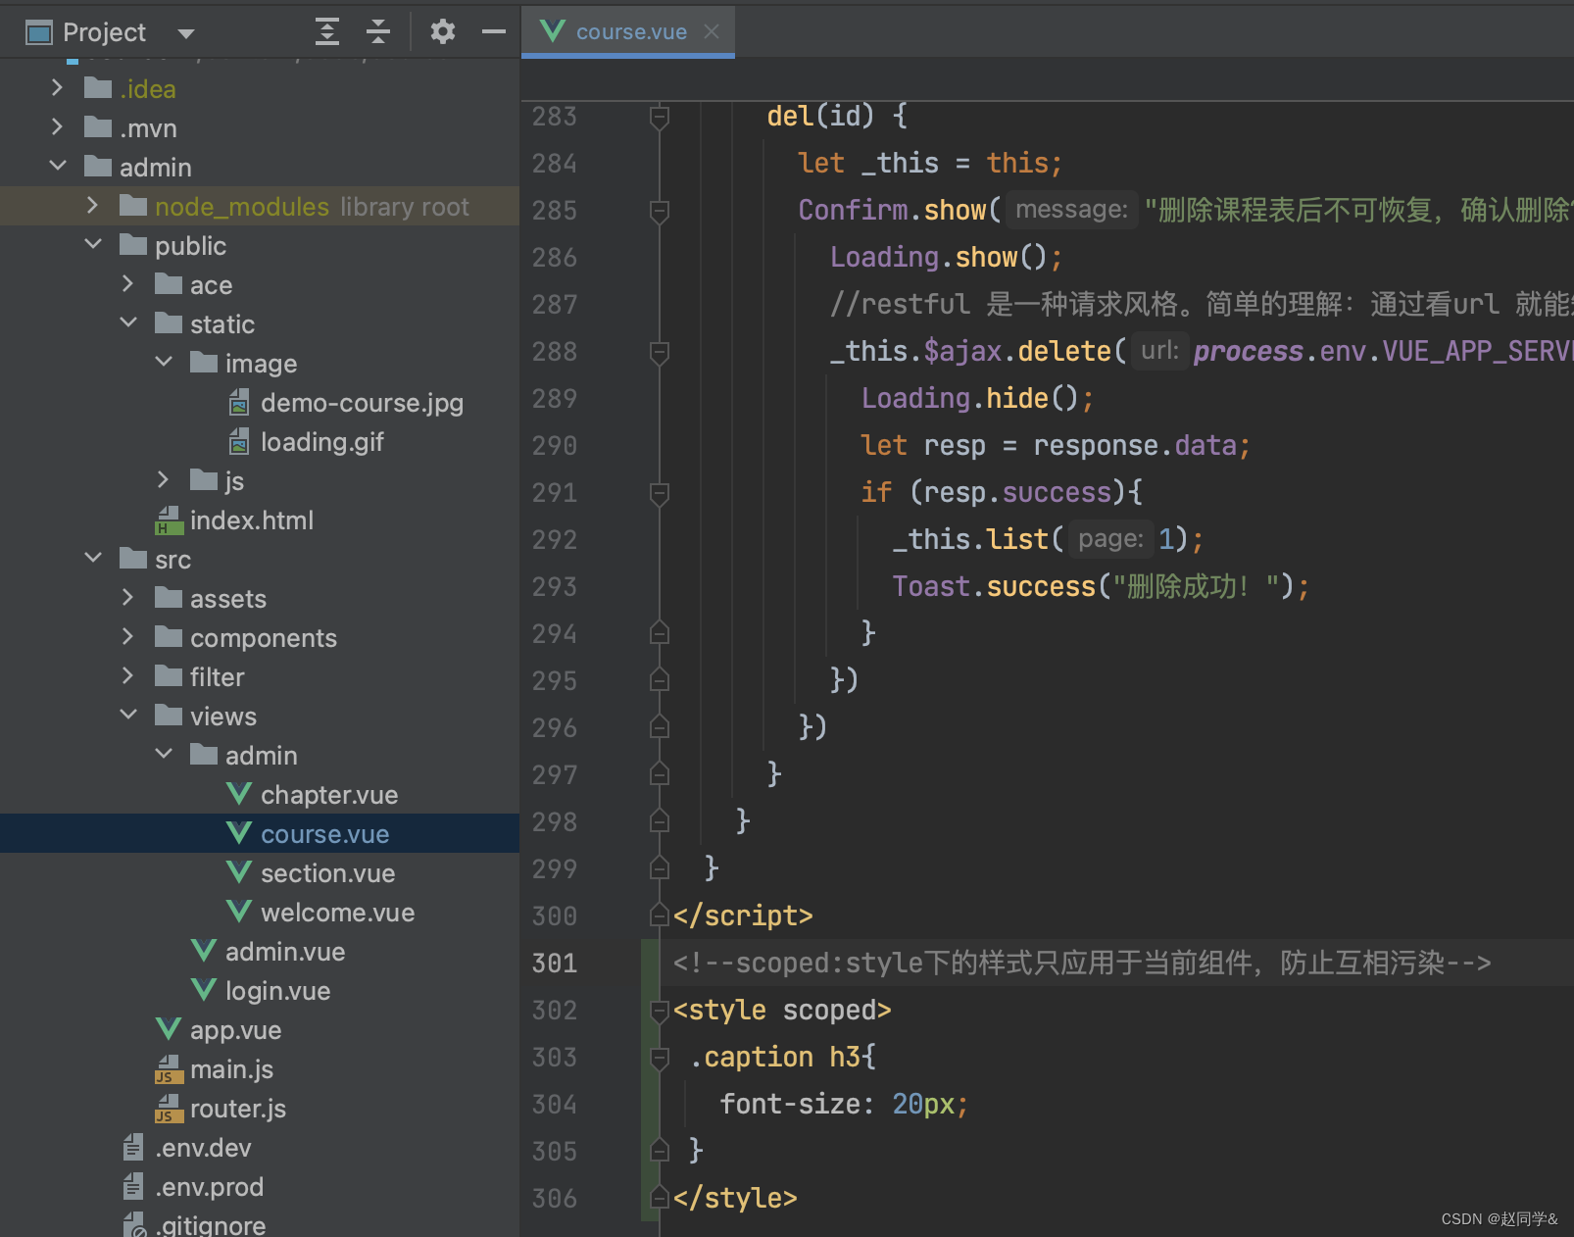Expand the ace folder
The image size is (1574, 1237).
(127, 284)
